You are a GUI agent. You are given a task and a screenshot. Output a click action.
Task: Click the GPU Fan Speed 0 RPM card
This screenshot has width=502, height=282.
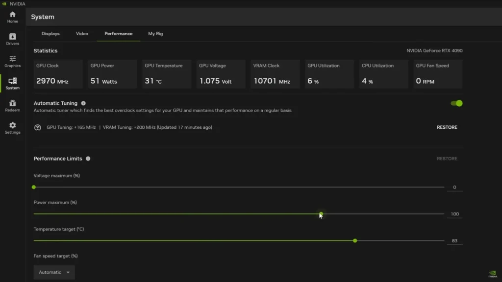click(x=438, y=74)
